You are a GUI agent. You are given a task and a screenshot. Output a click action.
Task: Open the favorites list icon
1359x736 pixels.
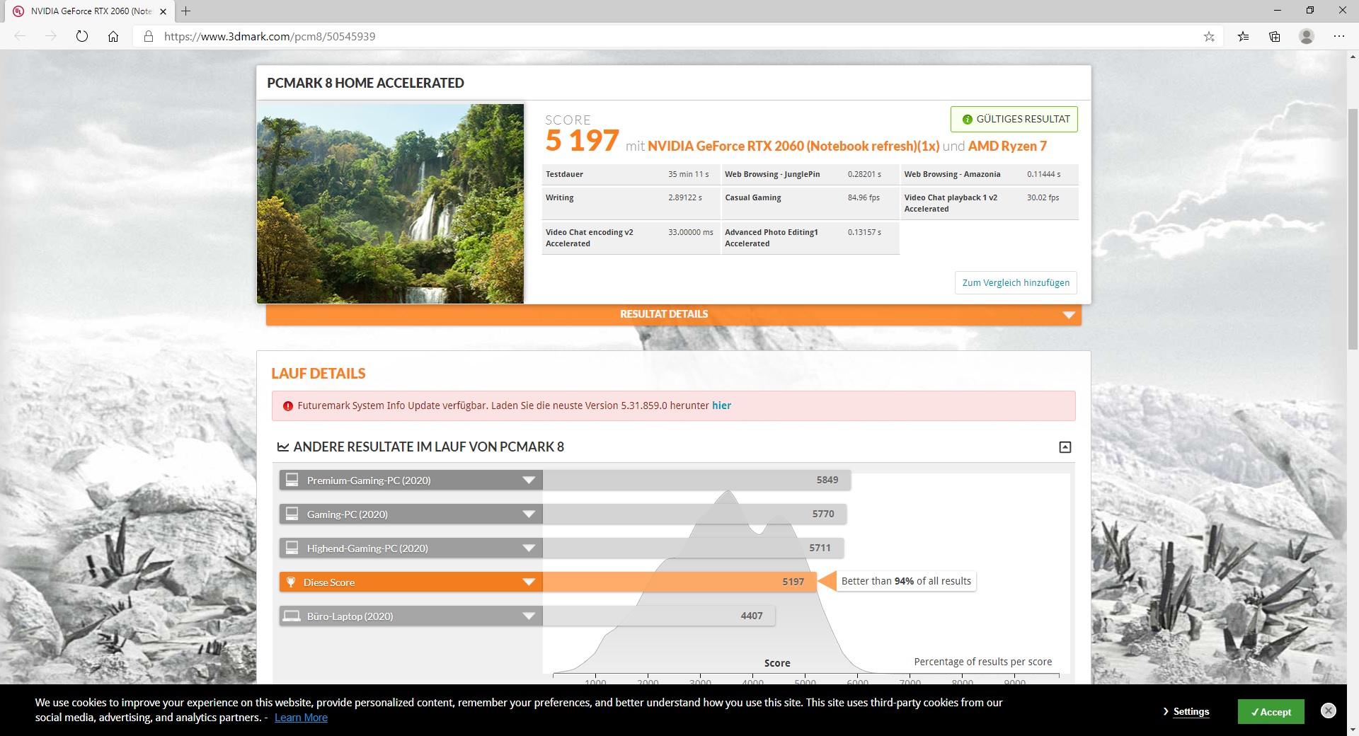coord(1243,36)
